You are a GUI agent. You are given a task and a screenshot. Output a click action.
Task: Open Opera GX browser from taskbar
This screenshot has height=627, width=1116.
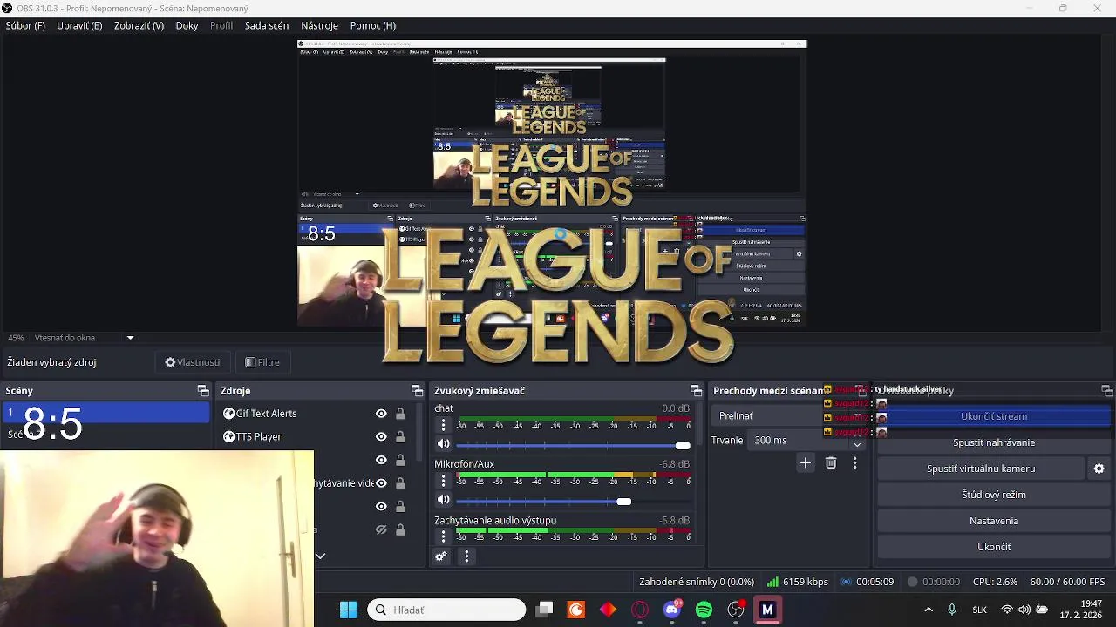click(640, 610)
